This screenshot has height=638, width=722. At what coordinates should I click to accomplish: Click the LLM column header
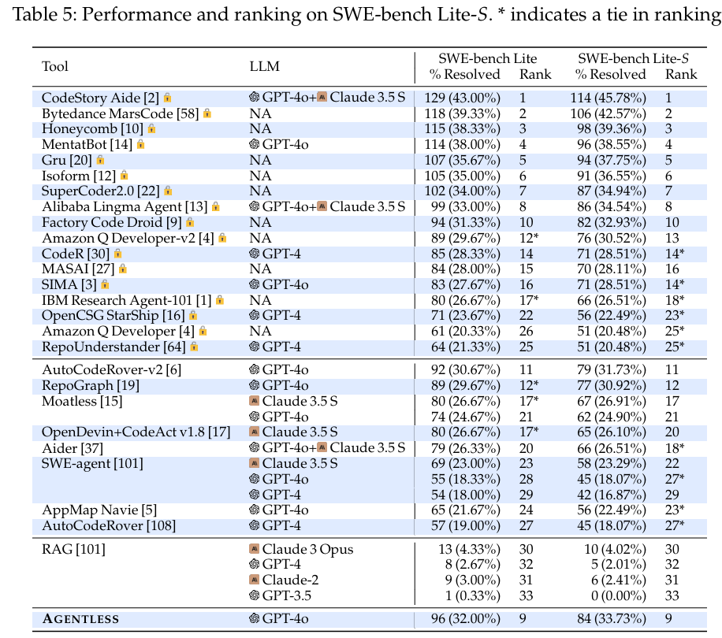click(264, 66)
